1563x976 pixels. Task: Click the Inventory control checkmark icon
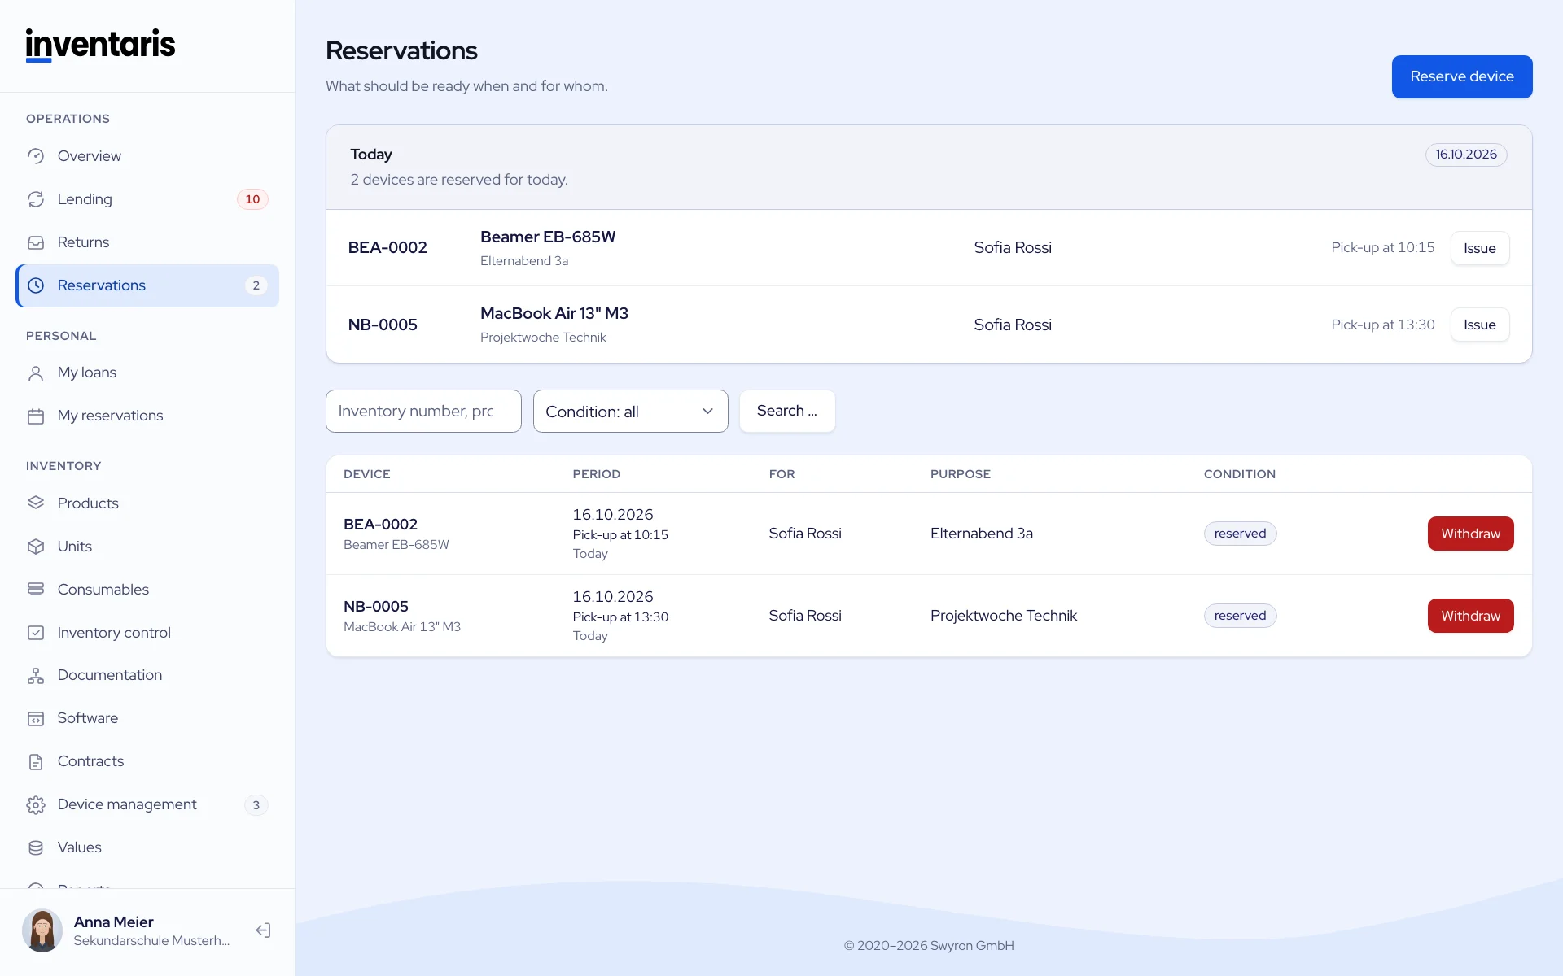(36, 633)
